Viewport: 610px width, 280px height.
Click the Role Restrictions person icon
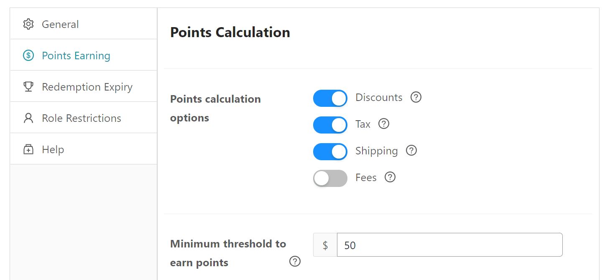28,118
